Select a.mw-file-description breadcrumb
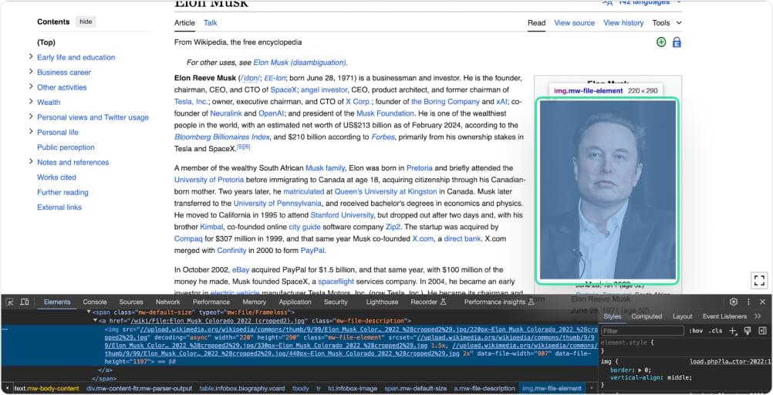The height and width of the screenshot is (395, 773). (x=485, y=389)
